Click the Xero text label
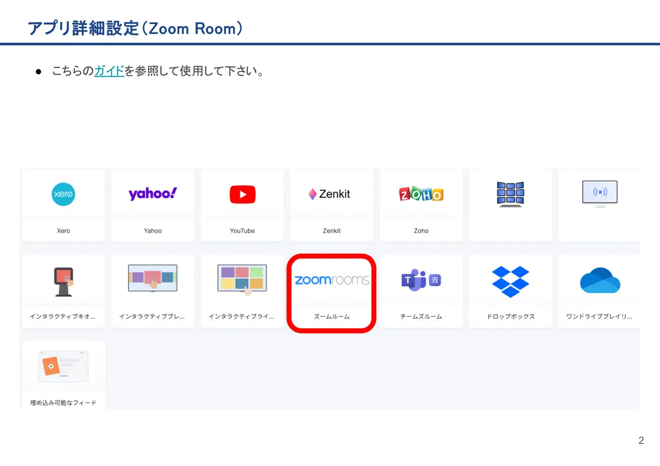 (x=63, y=231)
